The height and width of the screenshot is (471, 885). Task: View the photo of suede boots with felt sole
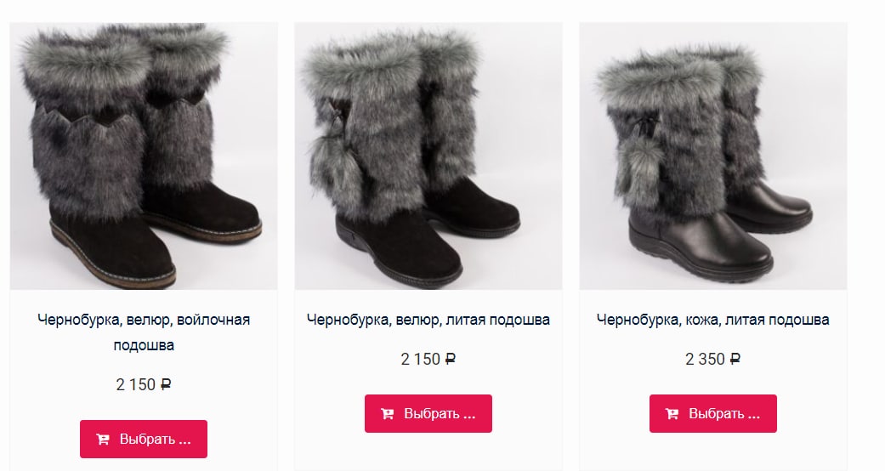[x=144, y=156]
